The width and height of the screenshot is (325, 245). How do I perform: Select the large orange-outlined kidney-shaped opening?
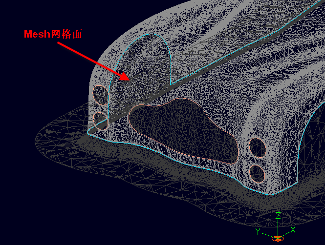pyautogui.click(x=183, y=131)
